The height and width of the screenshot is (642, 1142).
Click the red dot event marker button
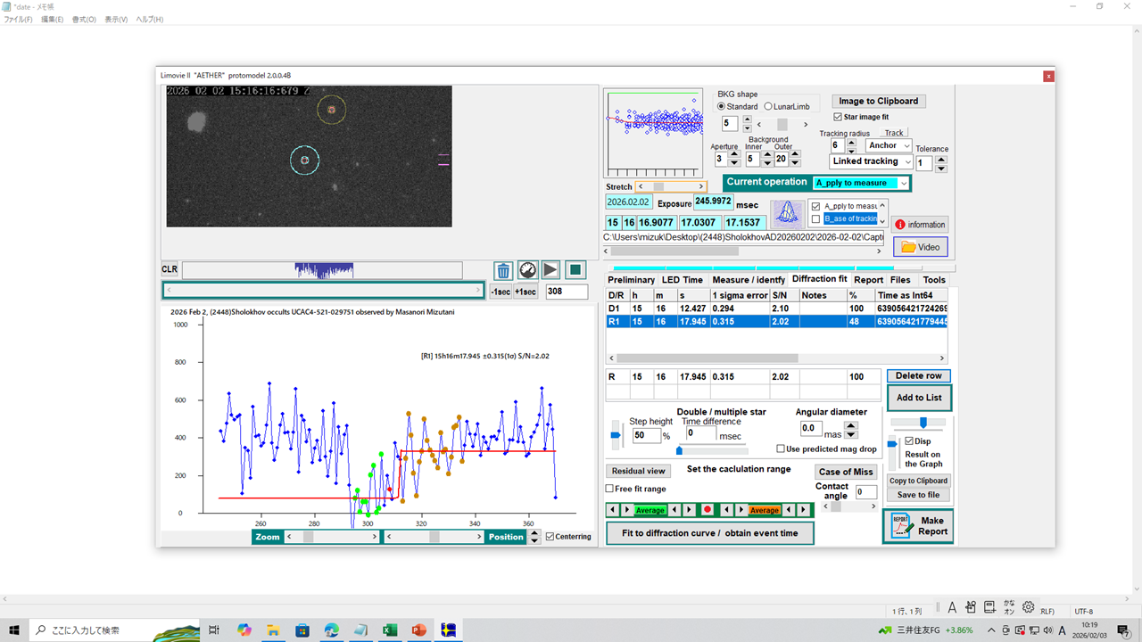708,510
